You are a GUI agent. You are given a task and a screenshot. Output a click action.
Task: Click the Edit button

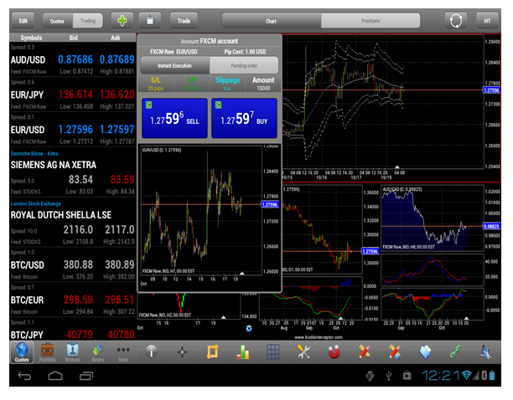pos(23,21)
